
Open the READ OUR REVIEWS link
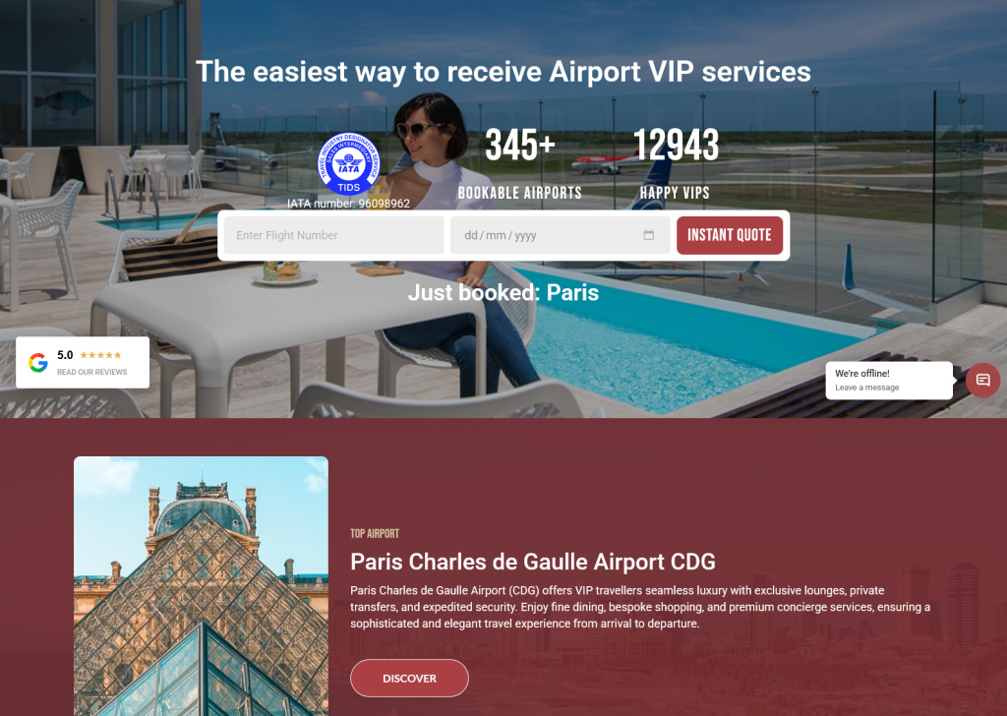tap(91, 372)
